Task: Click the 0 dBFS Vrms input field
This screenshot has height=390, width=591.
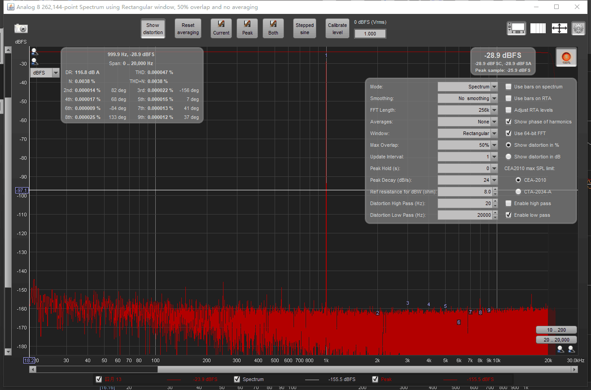Action: (x=370, y=34)
